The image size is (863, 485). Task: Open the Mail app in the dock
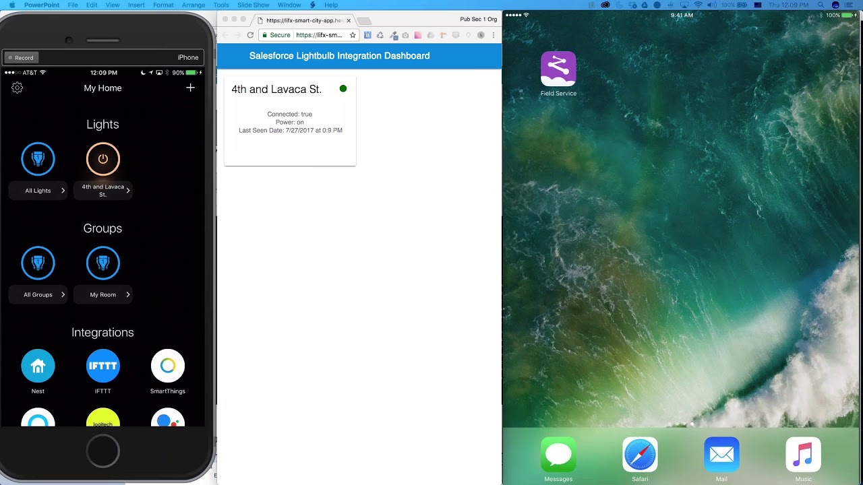(x=721, y=455)
